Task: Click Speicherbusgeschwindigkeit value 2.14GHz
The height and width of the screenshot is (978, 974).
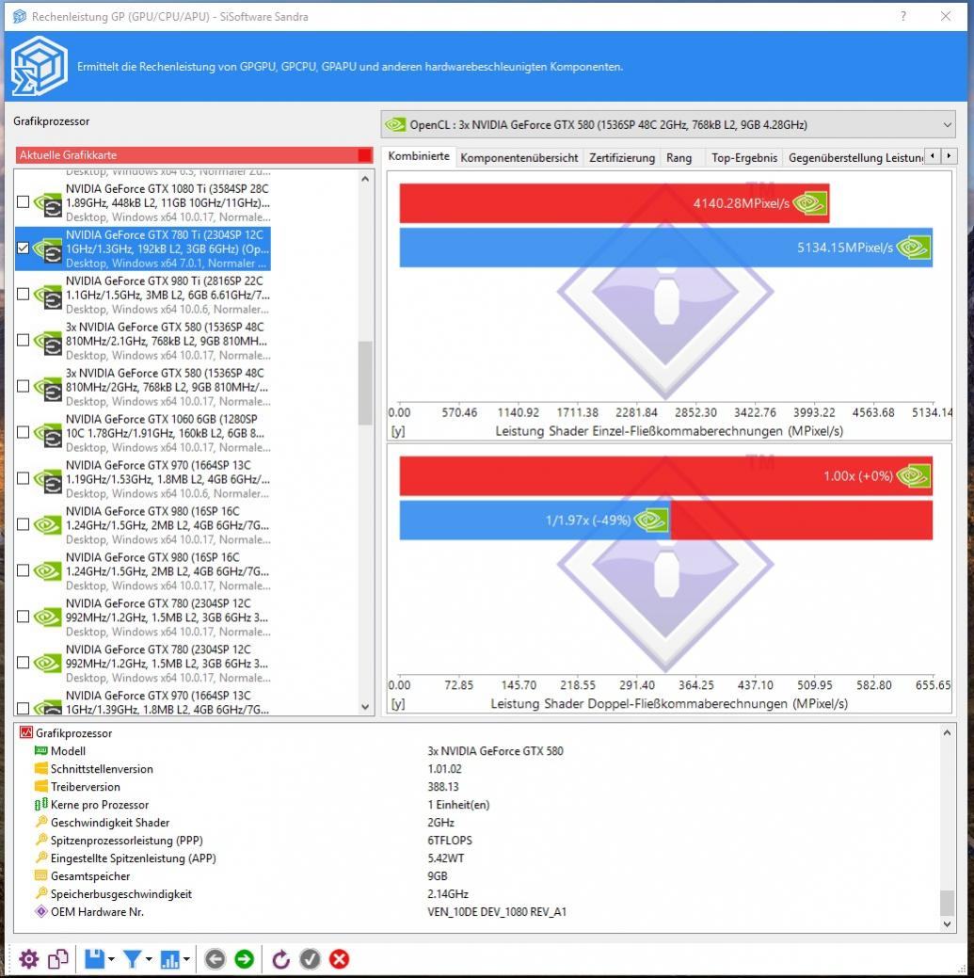Action: [448, 894]
